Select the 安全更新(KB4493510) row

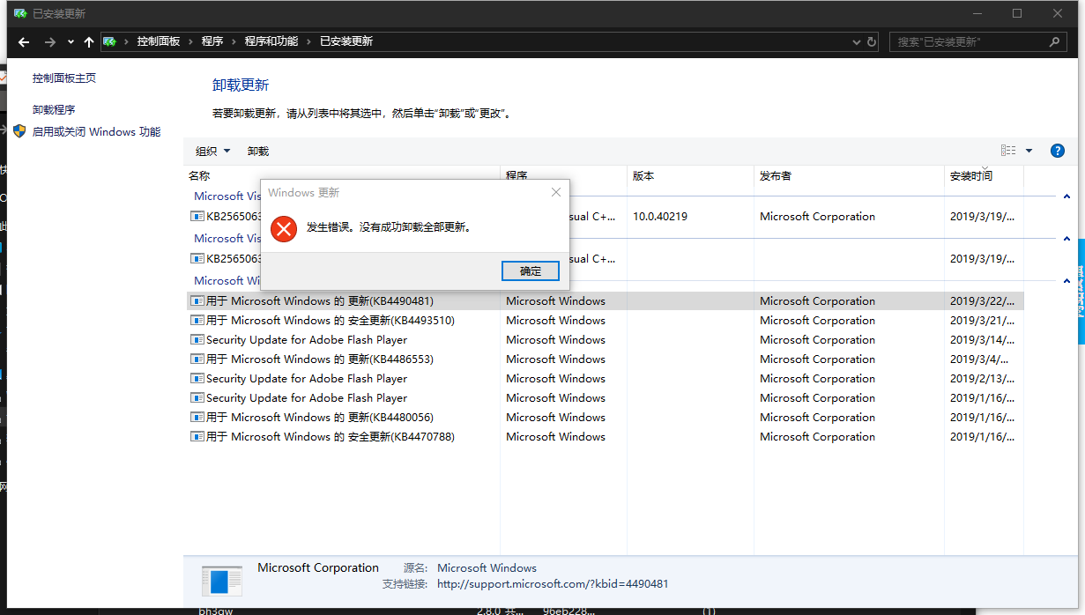[606, 320]
